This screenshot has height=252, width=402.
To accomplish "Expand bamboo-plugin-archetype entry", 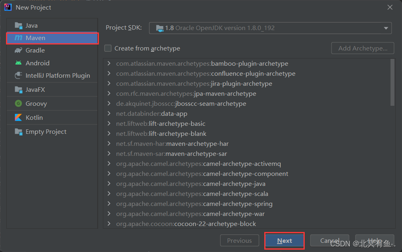I will pyautogui.click(x=109, y=63).
